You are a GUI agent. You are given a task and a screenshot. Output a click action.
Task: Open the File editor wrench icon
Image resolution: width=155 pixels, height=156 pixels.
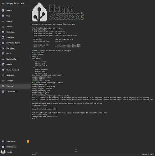(x=3, y=48)
